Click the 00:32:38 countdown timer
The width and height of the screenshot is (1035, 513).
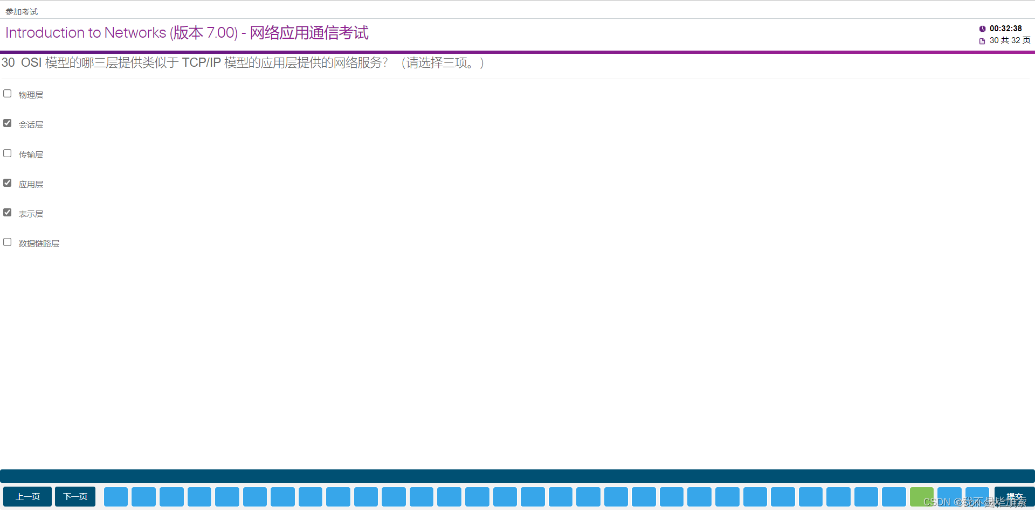(1005, 29)
